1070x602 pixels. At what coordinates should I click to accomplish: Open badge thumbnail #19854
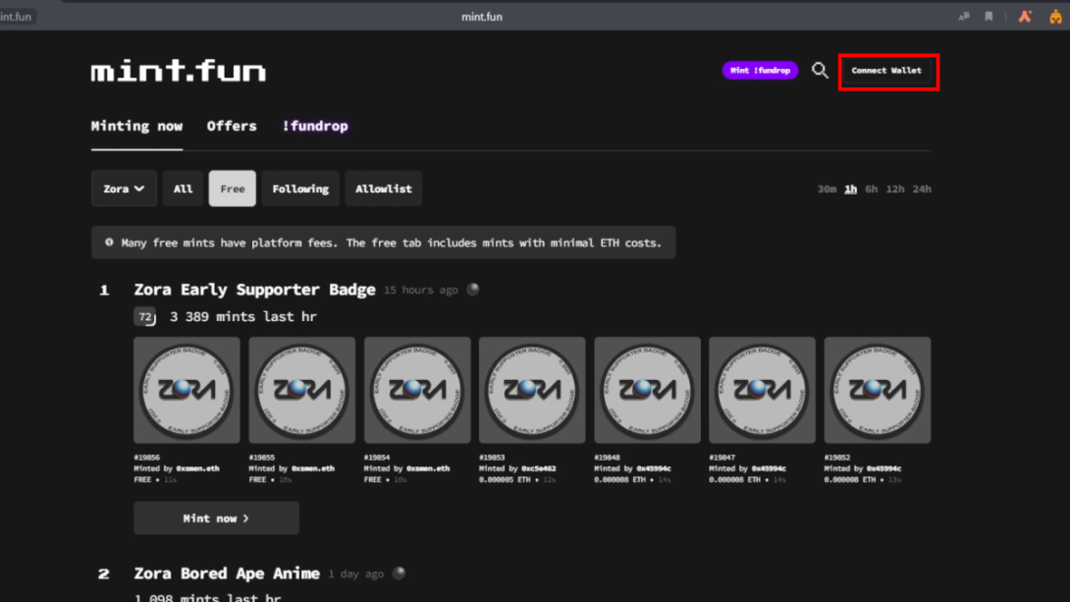tap(417, 390)
